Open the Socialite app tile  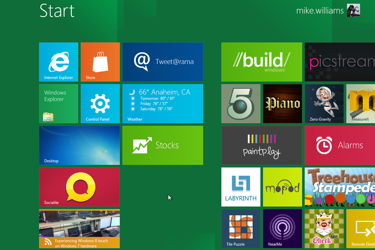coord(79,187)
